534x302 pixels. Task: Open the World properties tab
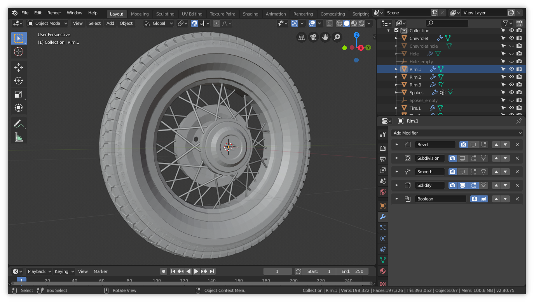point(382,192)
